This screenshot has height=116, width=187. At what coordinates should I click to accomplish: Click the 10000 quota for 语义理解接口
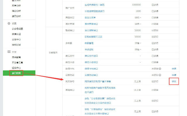coord(138,30)
